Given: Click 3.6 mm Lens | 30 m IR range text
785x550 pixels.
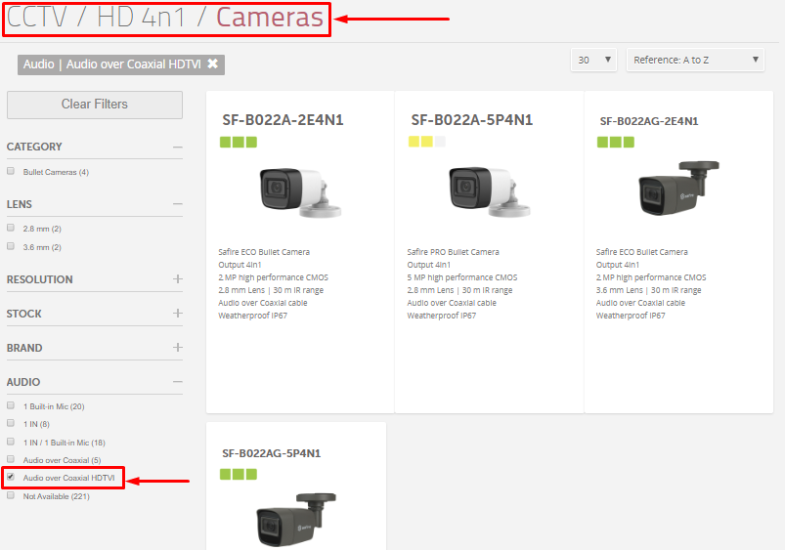Looking at the screenshot, I should (x=648, y=290).
